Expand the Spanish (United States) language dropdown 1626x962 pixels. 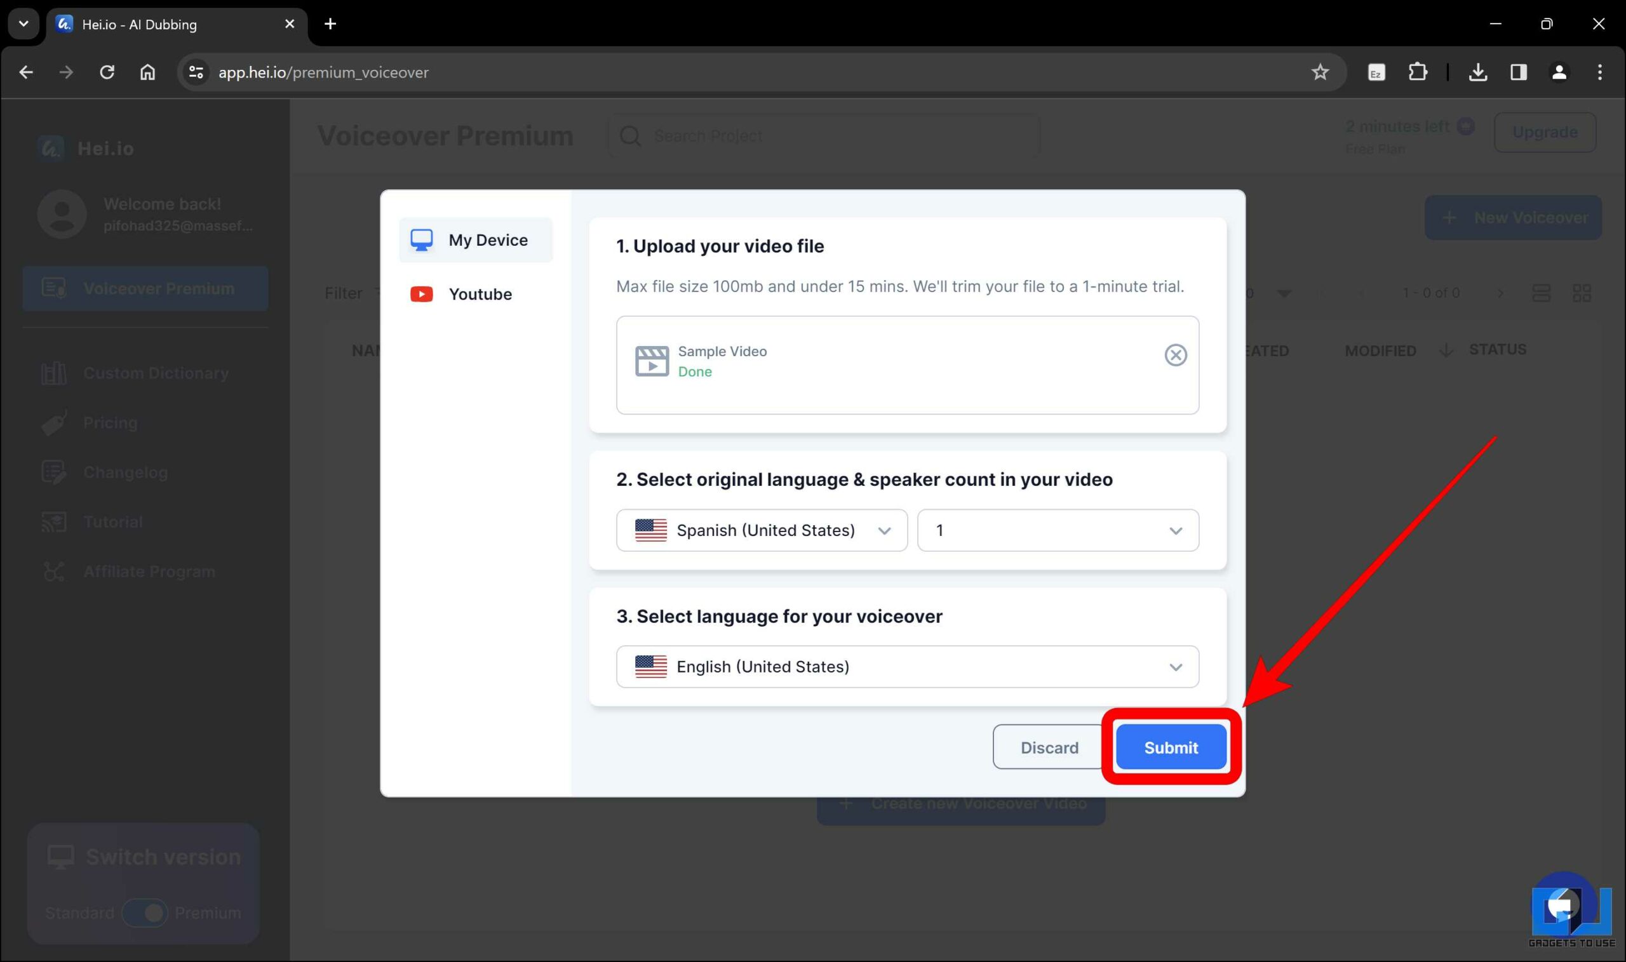coord(761,530)
